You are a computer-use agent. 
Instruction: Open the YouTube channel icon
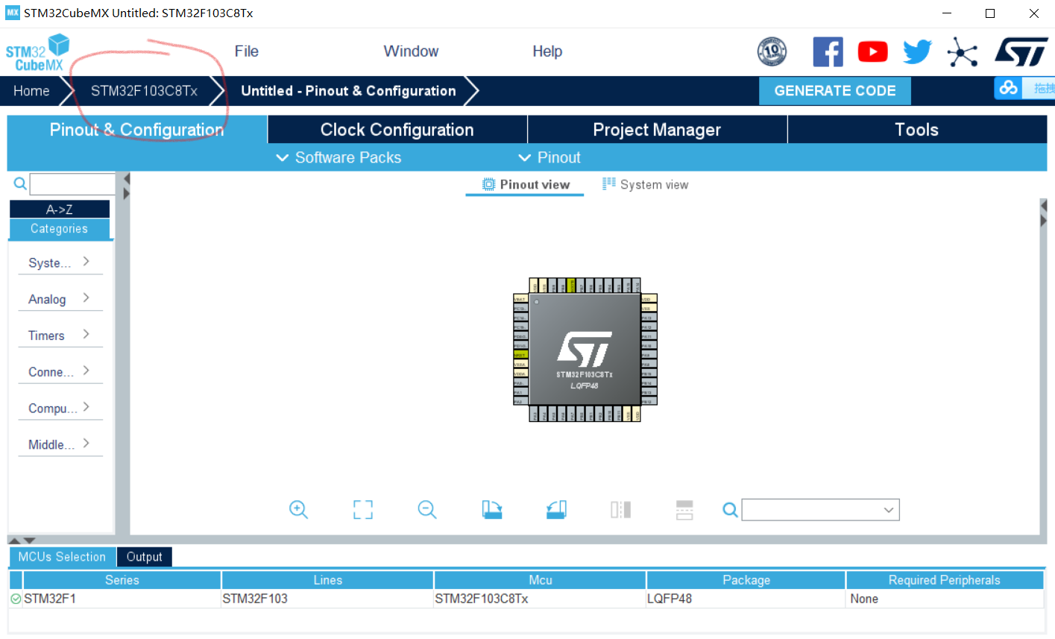pyautogui.click(x=872, y=51)
